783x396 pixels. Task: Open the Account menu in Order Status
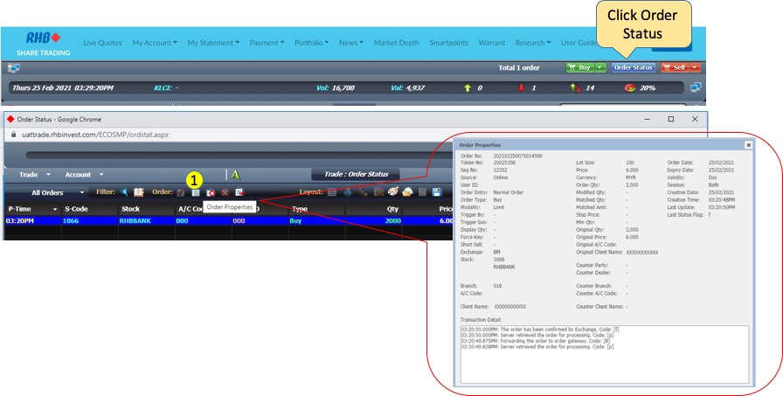[x=84, y=175]
